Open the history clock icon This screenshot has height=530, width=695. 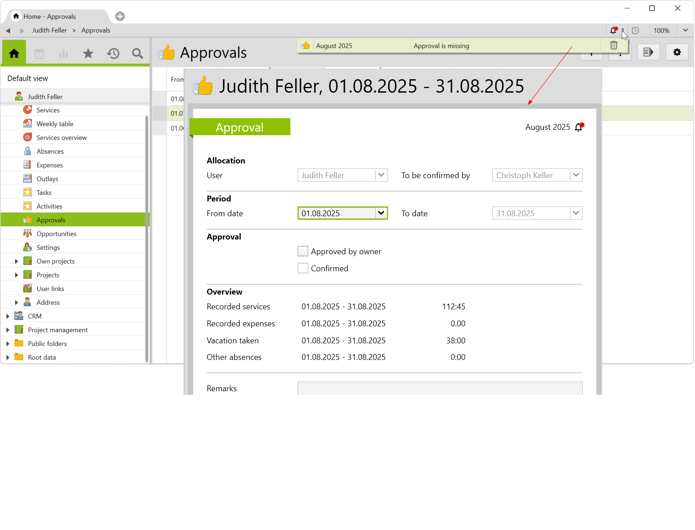click(x=113, y=54)
